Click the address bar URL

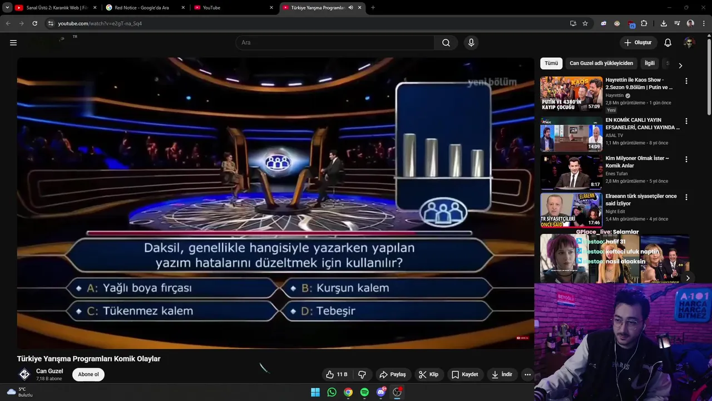pyautogui.click(x=100, y=23)
